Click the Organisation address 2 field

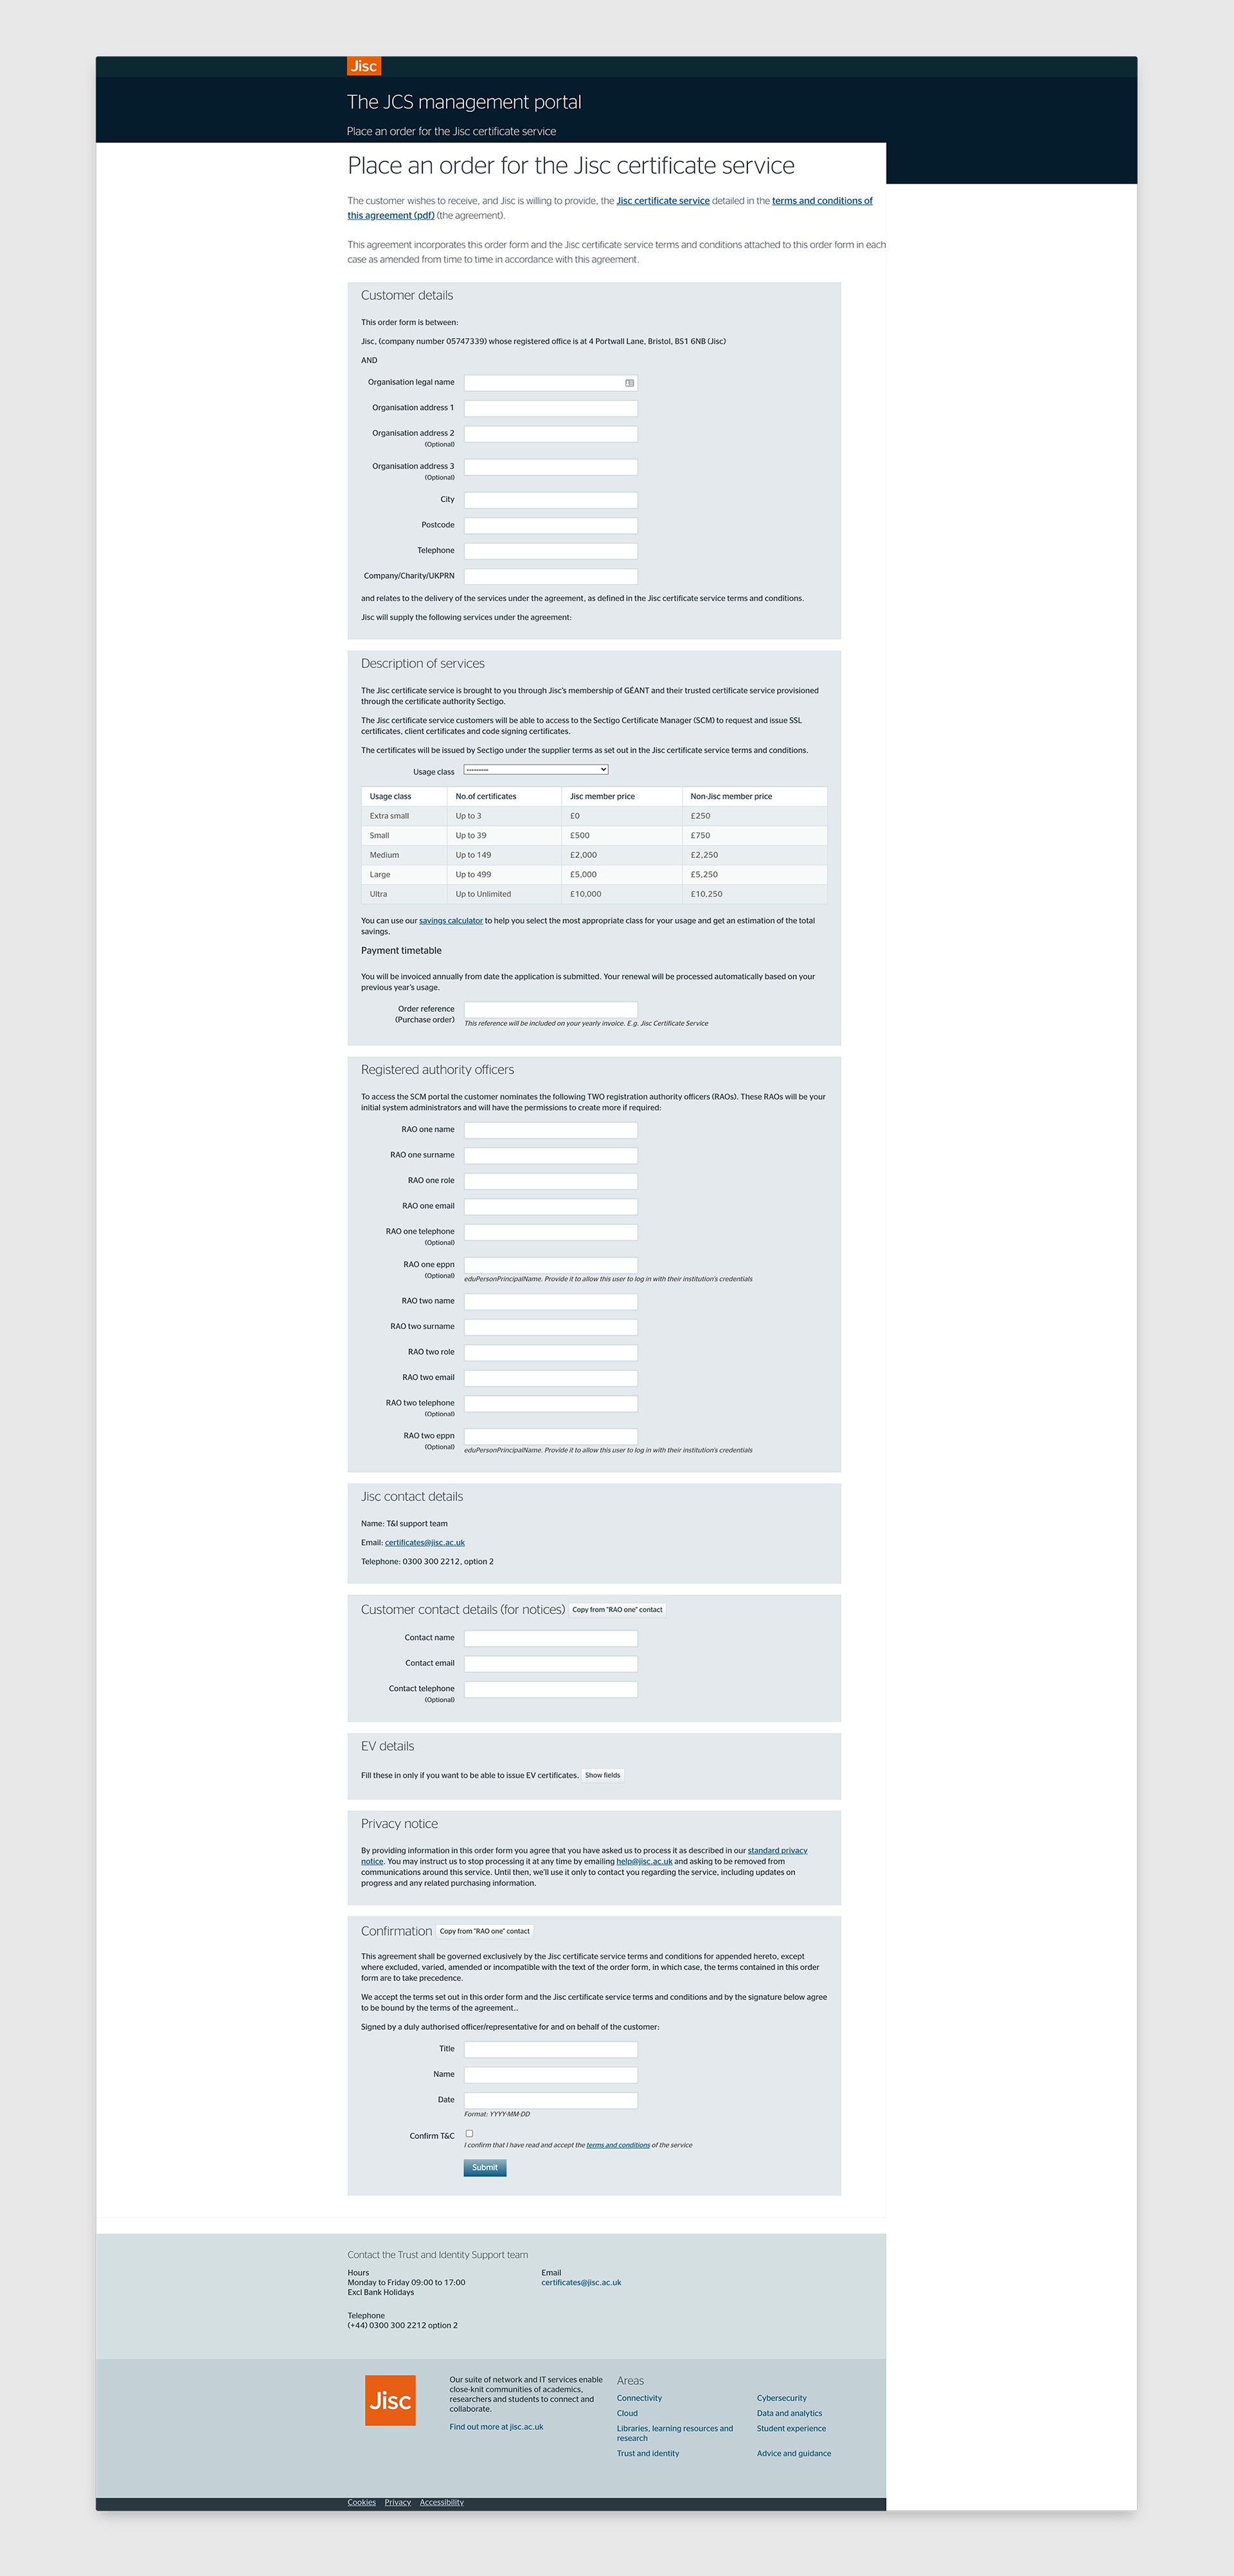click(x=551, y=434)
